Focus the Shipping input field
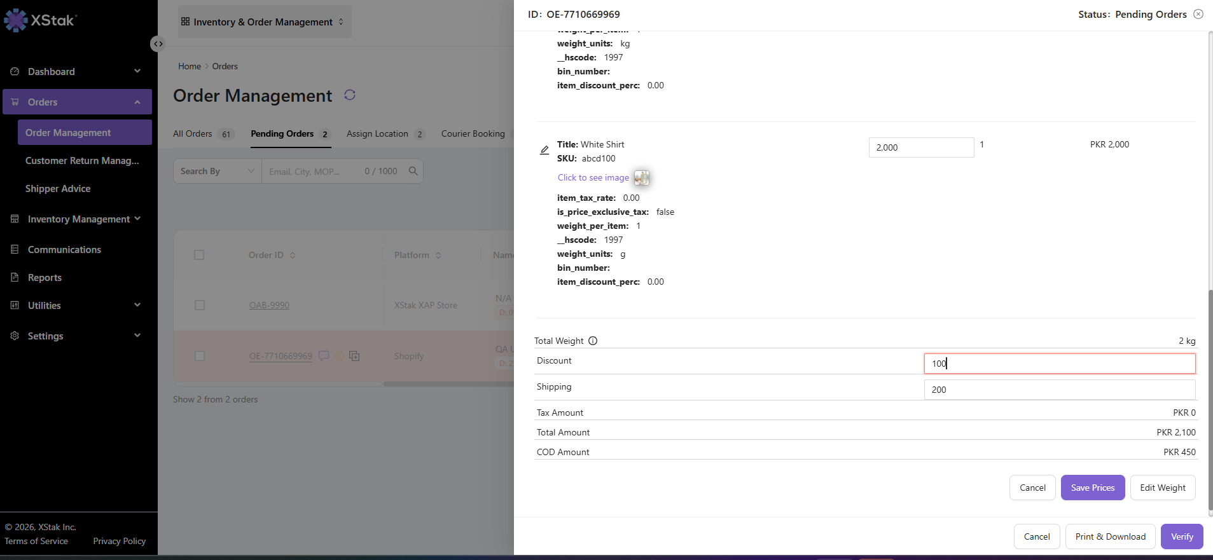The width and height of the screenshot is (1213, 560). click(x=1060, y=390)
